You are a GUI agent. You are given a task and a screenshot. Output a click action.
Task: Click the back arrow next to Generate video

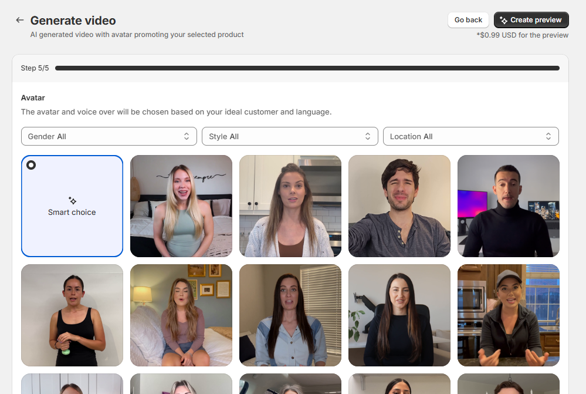19,19
